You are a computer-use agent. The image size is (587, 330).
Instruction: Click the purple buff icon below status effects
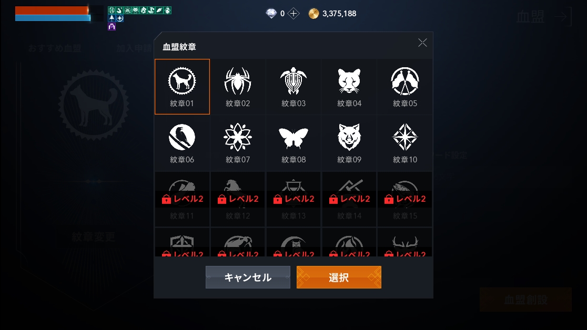[112, 27]
